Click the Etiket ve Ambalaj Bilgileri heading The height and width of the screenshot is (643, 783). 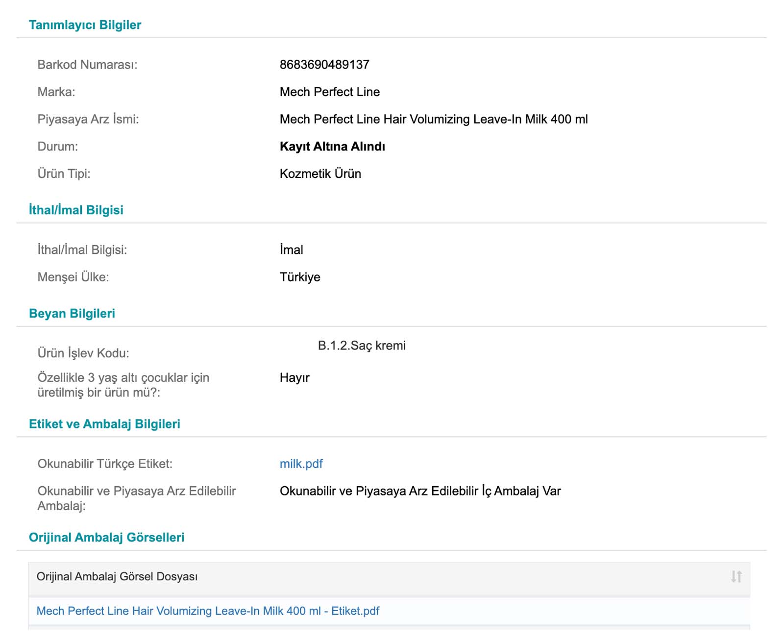pos(104,424)
